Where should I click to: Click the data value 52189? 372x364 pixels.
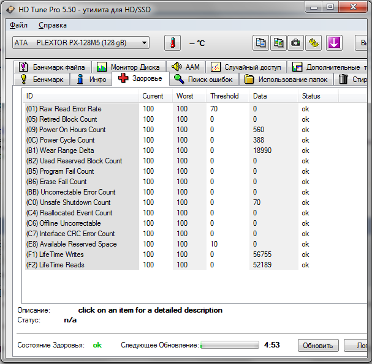click(x=262, y=265)
